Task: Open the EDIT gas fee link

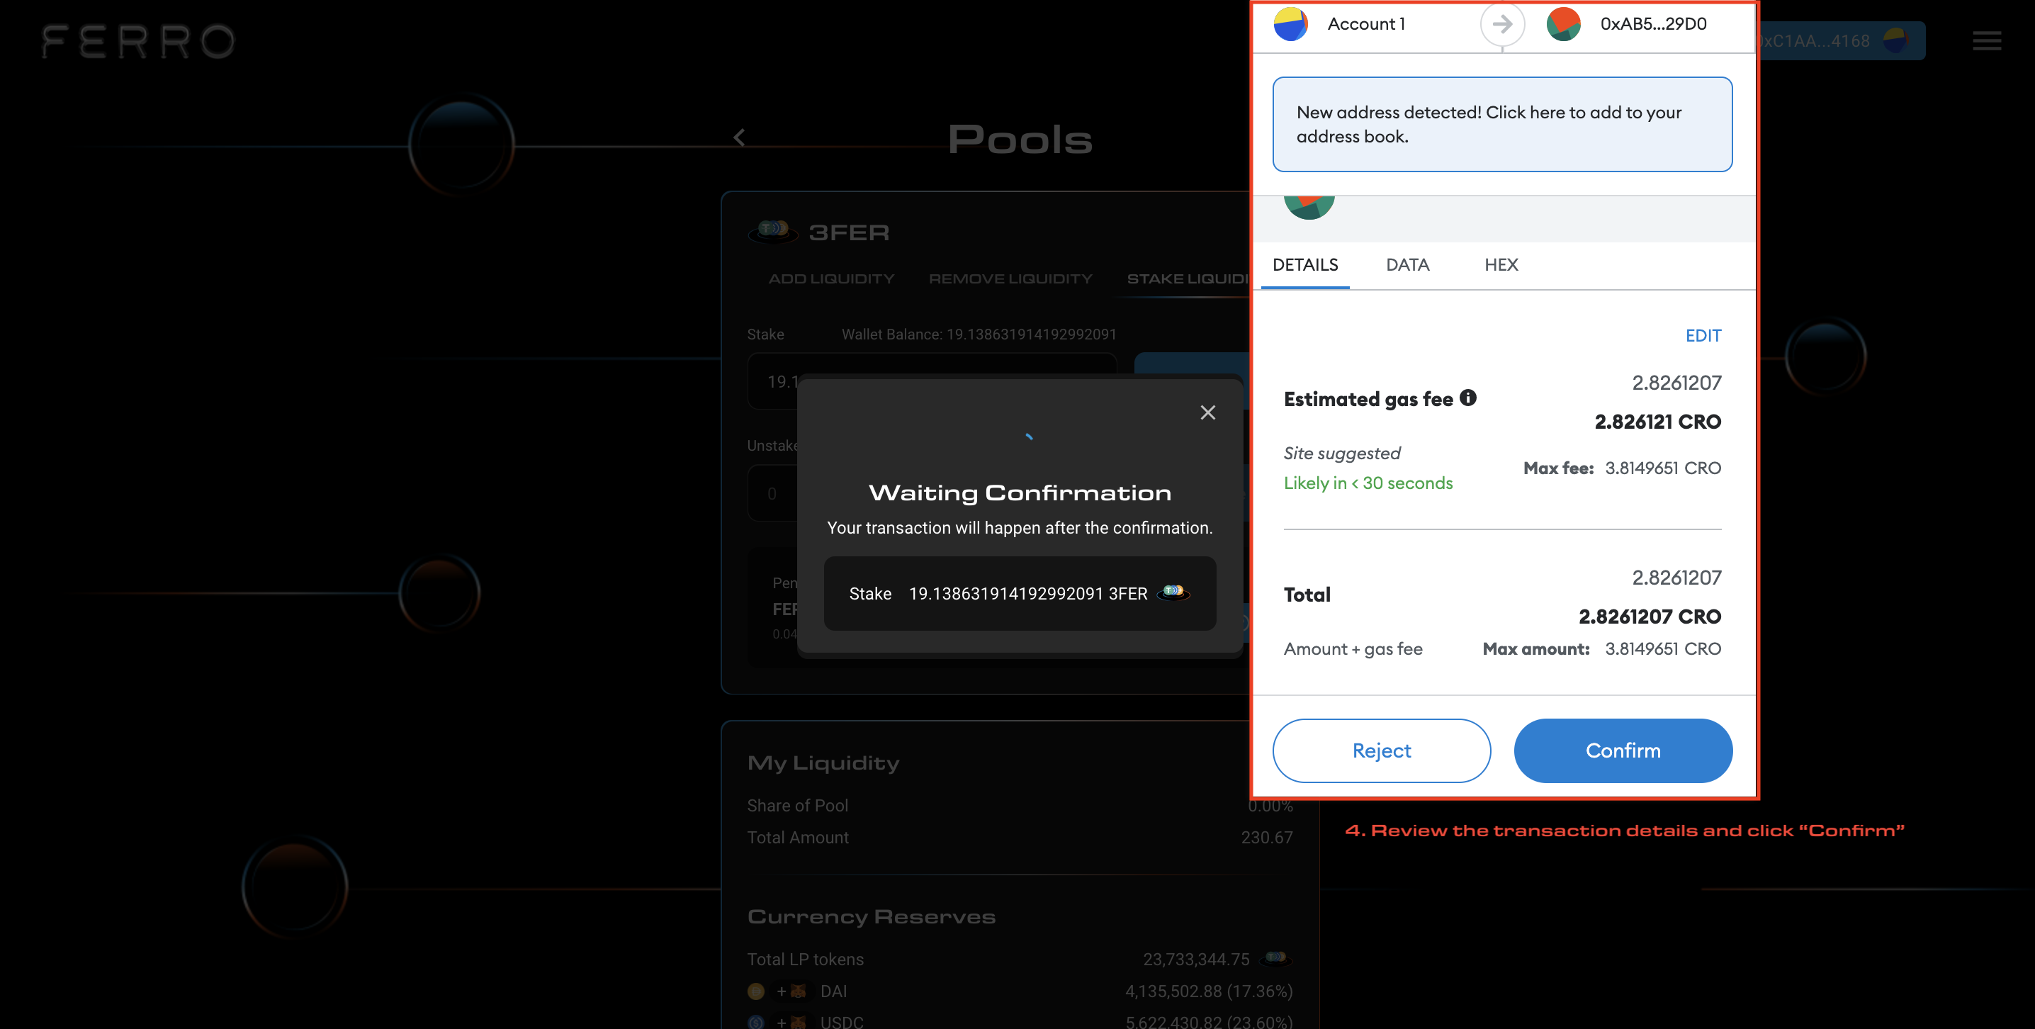Action: click(x=1703, y=335)
